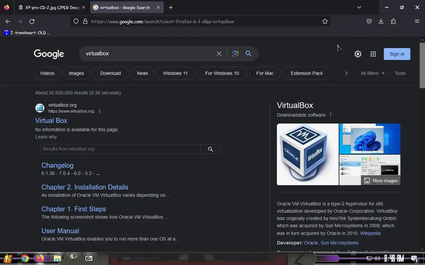Click Firefox icon in the taskbar
425x265 pixels.
(40, 258)
